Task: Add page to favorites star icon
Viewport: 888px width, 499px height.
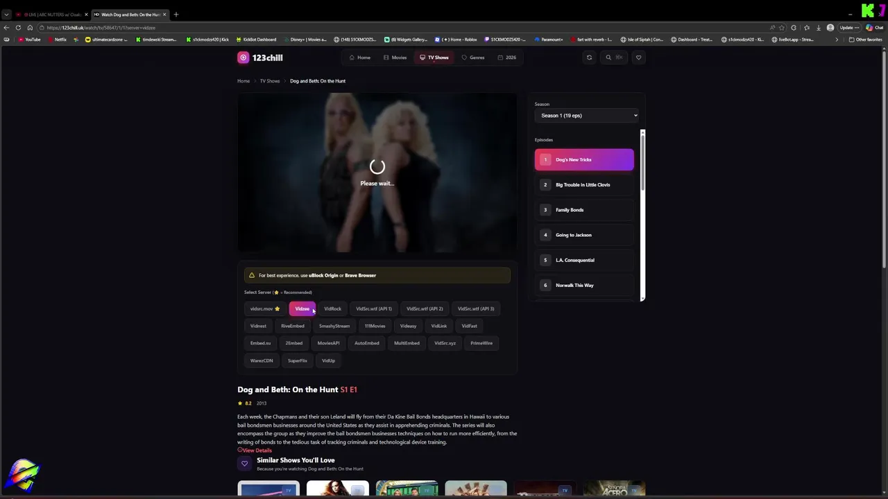Action: point(782,28)
